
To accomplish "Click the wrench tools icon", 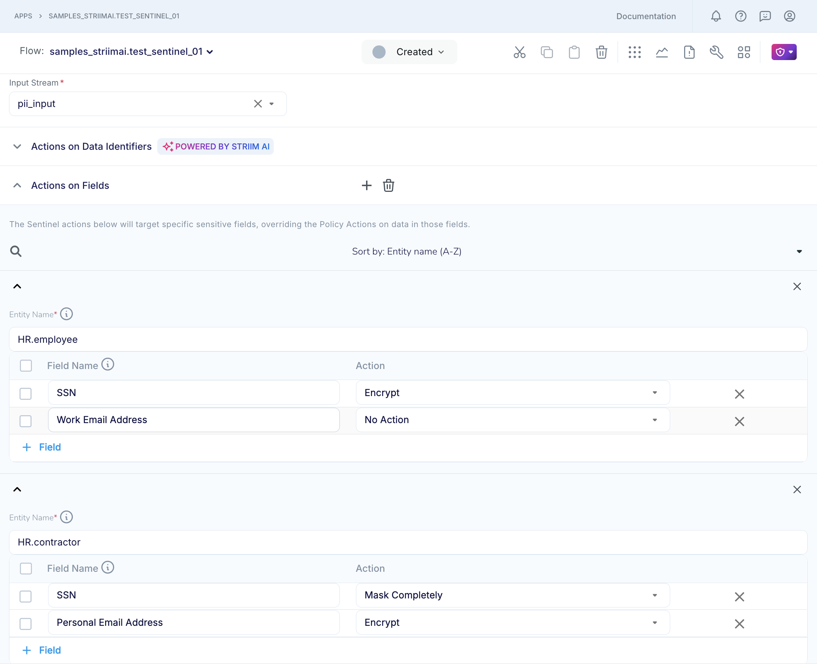I will pos(716,52).
